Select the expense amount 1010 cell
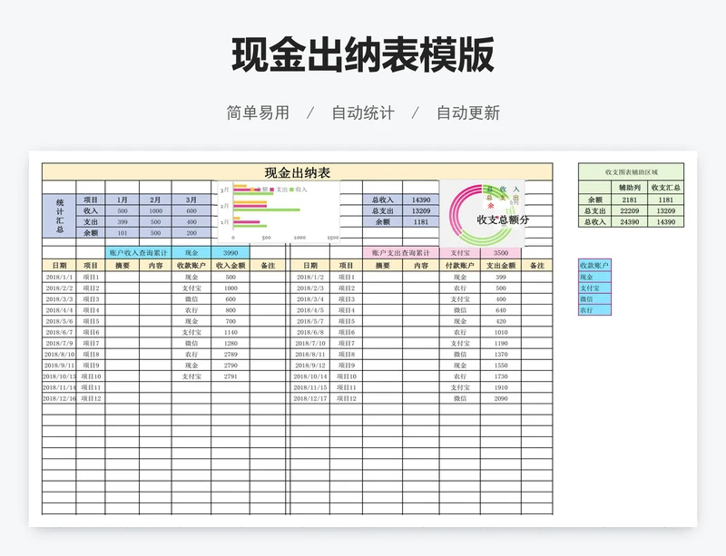The height and width of the screenshot is (556, 726). pyautogui.click(x=501, y=332)
